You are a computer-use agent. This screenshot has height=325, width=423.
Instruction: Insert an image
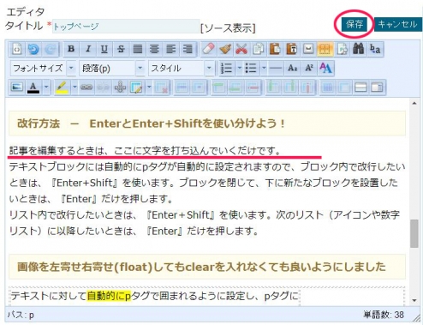[x=17, y=87]
